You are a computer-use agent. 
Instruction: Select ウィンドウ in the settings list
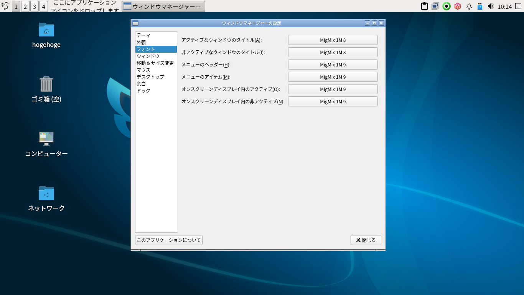pyautogui.click(x=156, y=56)
